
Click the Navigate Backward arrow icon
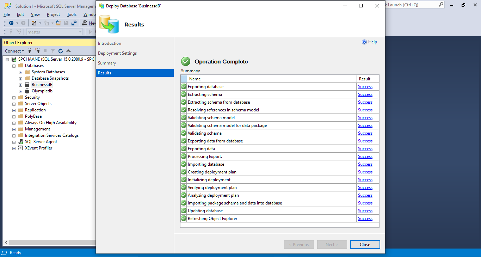(11, 23)
